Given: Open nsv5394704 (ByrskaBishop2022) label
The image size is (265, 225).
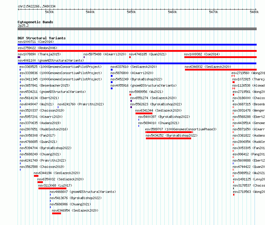Looking at the screenshot, I should [x=46, y=148].
